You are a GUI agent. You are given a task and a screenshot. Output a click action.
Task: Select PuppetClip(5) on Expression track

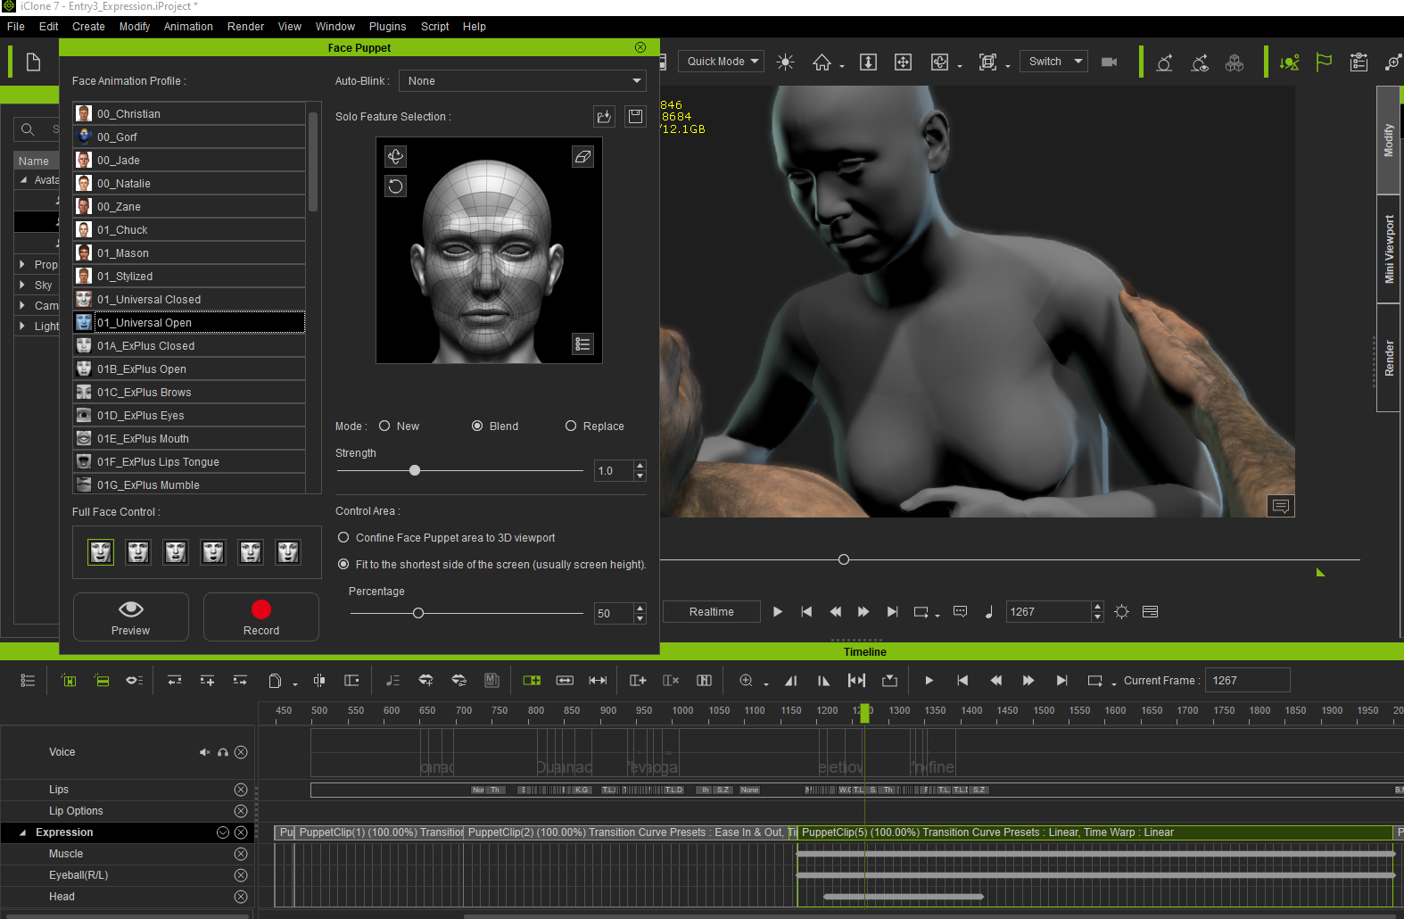pyautogui.click(x=1094, y=832)
